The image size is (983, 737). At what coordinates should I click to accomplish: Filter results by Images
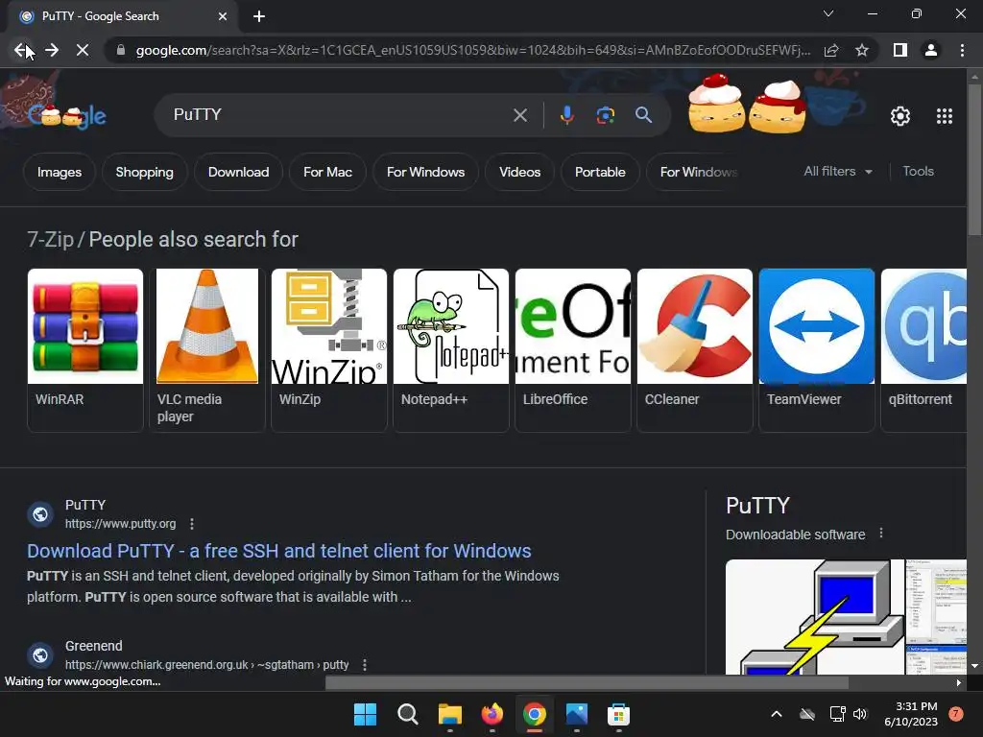point(59,172)
